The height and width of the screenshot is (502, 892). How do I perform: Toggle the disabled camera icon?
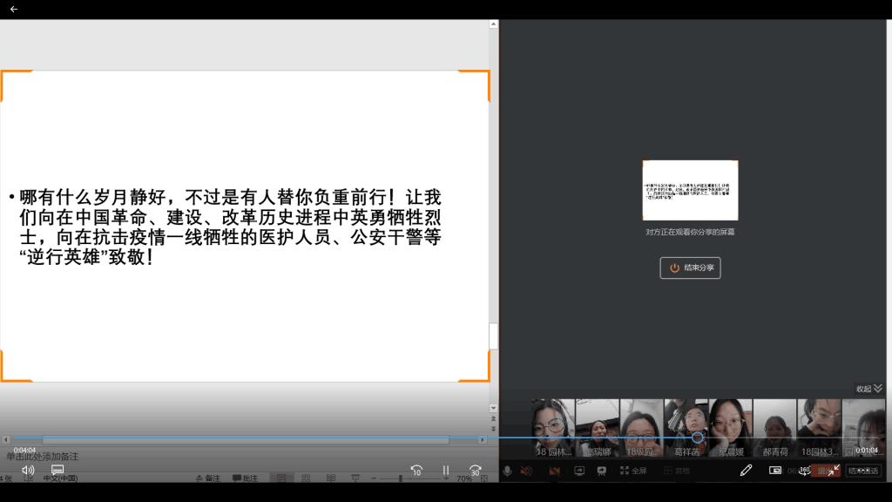coord(554,471)
